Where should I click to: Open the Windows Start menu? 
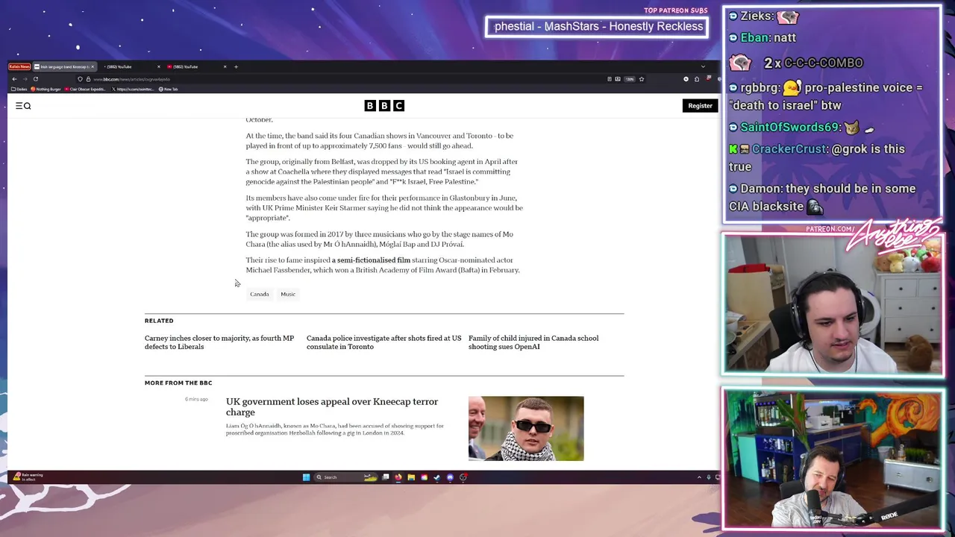tap(306, 477)
